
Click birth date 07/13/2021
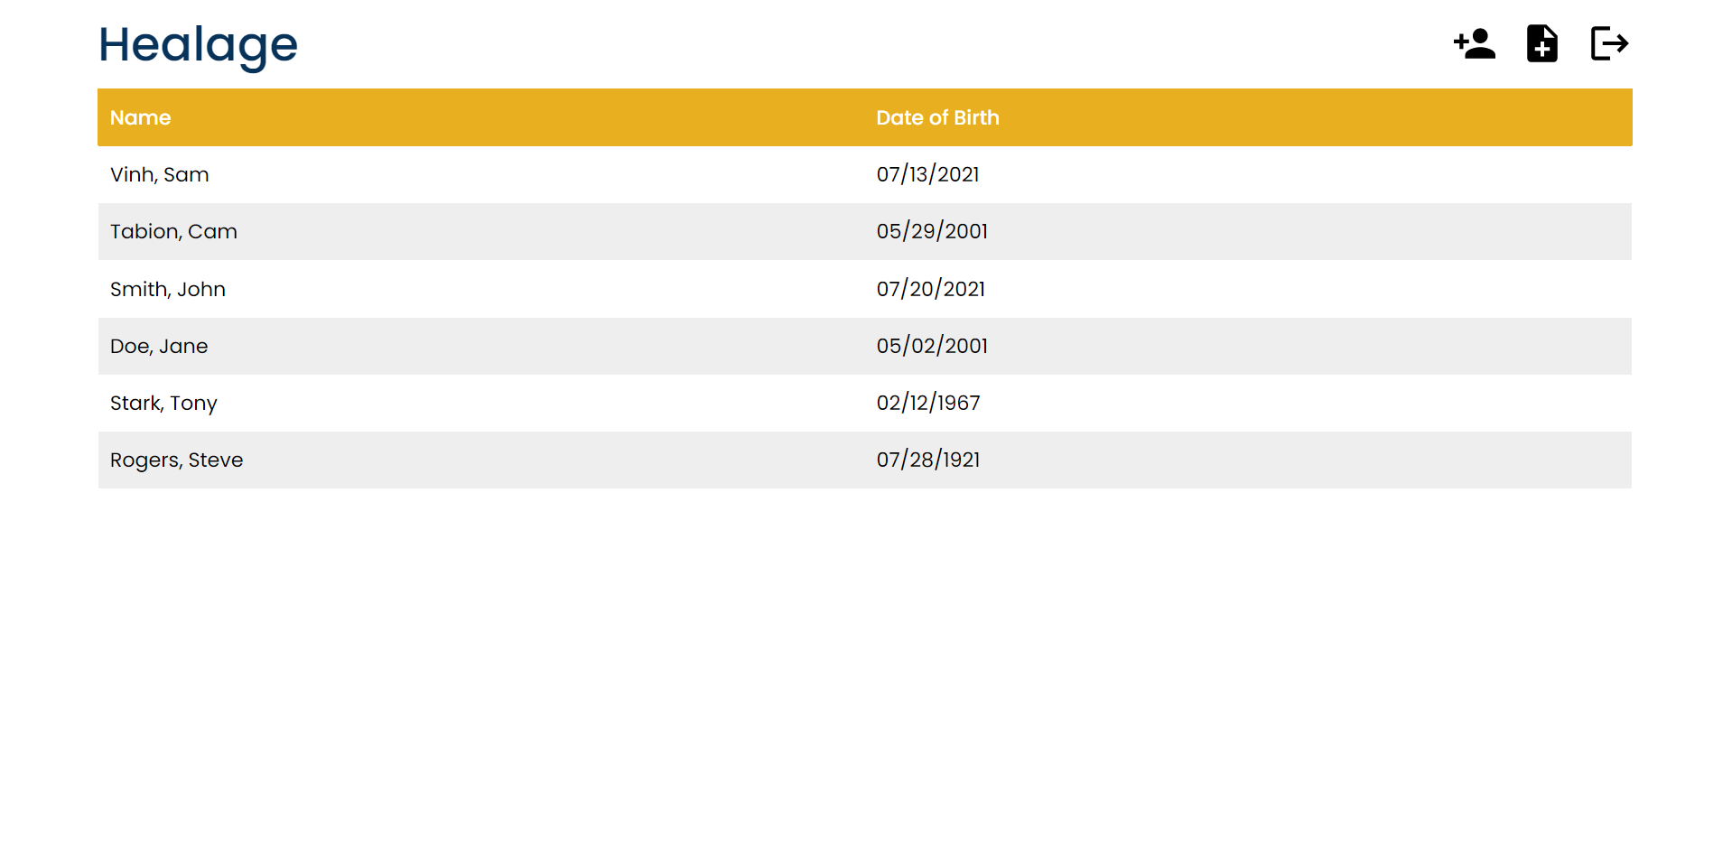click(x=927, y=174)
